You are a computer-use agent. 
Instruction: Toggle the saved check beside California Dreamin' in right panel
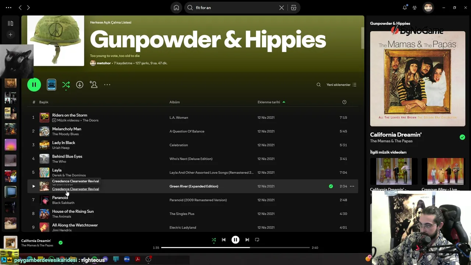[x=462, y=137]
